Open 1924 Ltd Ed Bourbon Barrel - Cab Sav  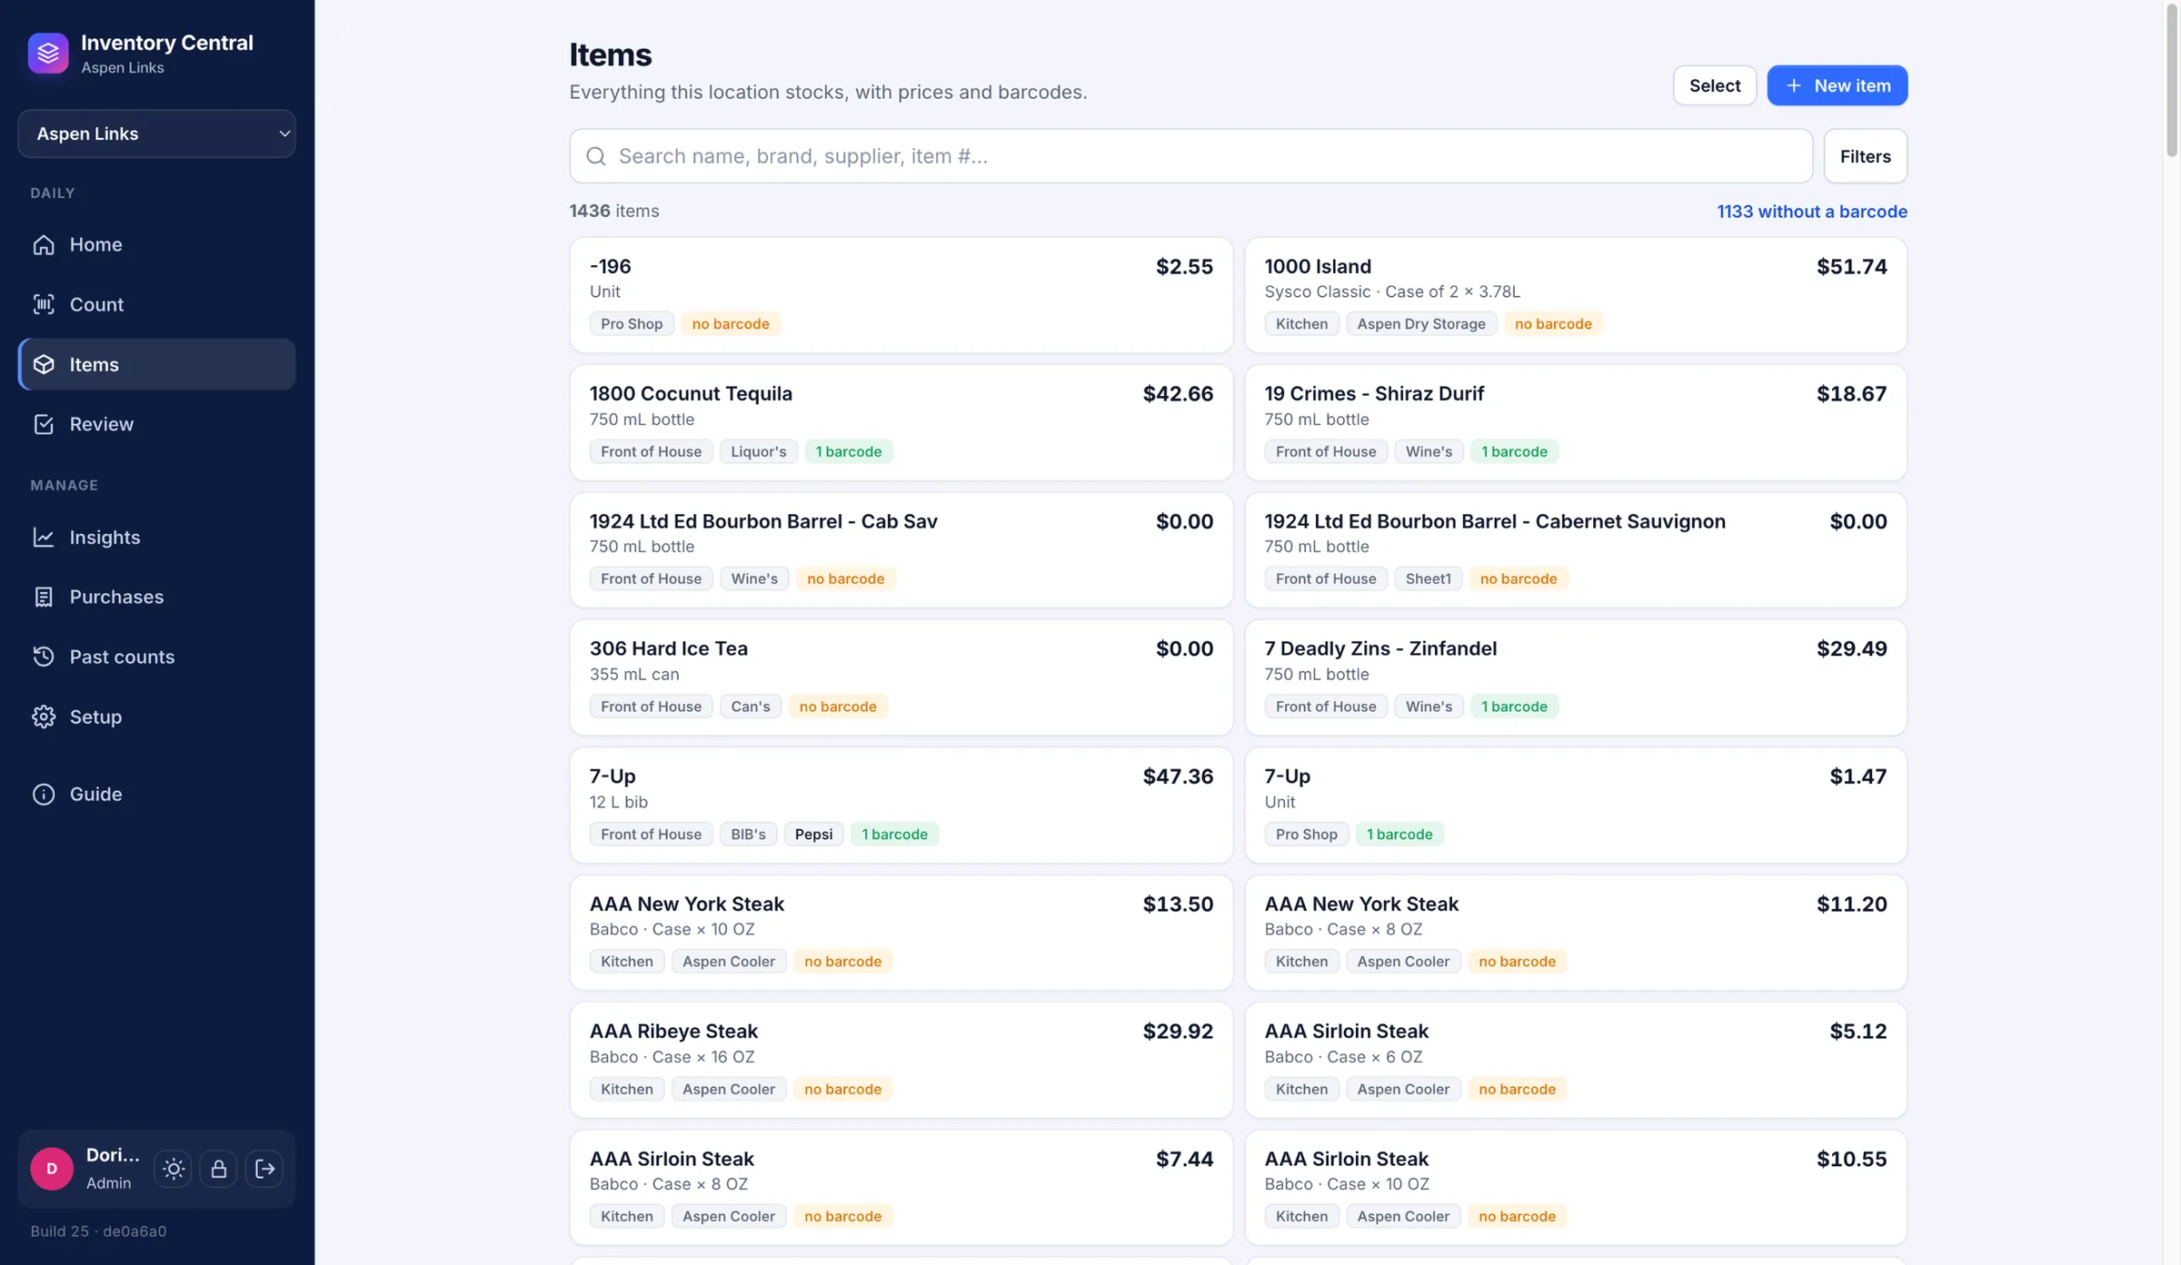pos(901,550)
